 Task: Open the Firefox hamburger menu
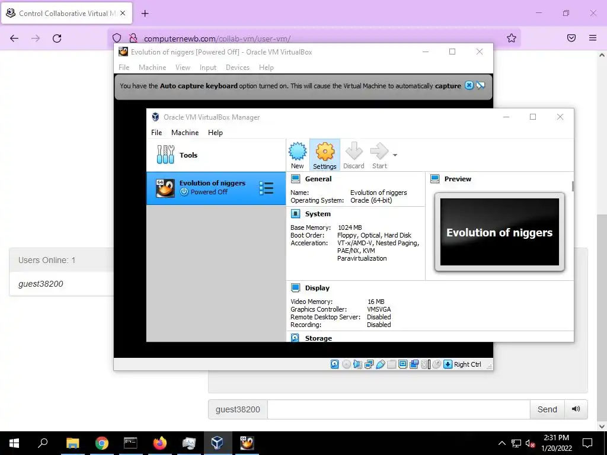pyautogui.click(x=593, y=38)
